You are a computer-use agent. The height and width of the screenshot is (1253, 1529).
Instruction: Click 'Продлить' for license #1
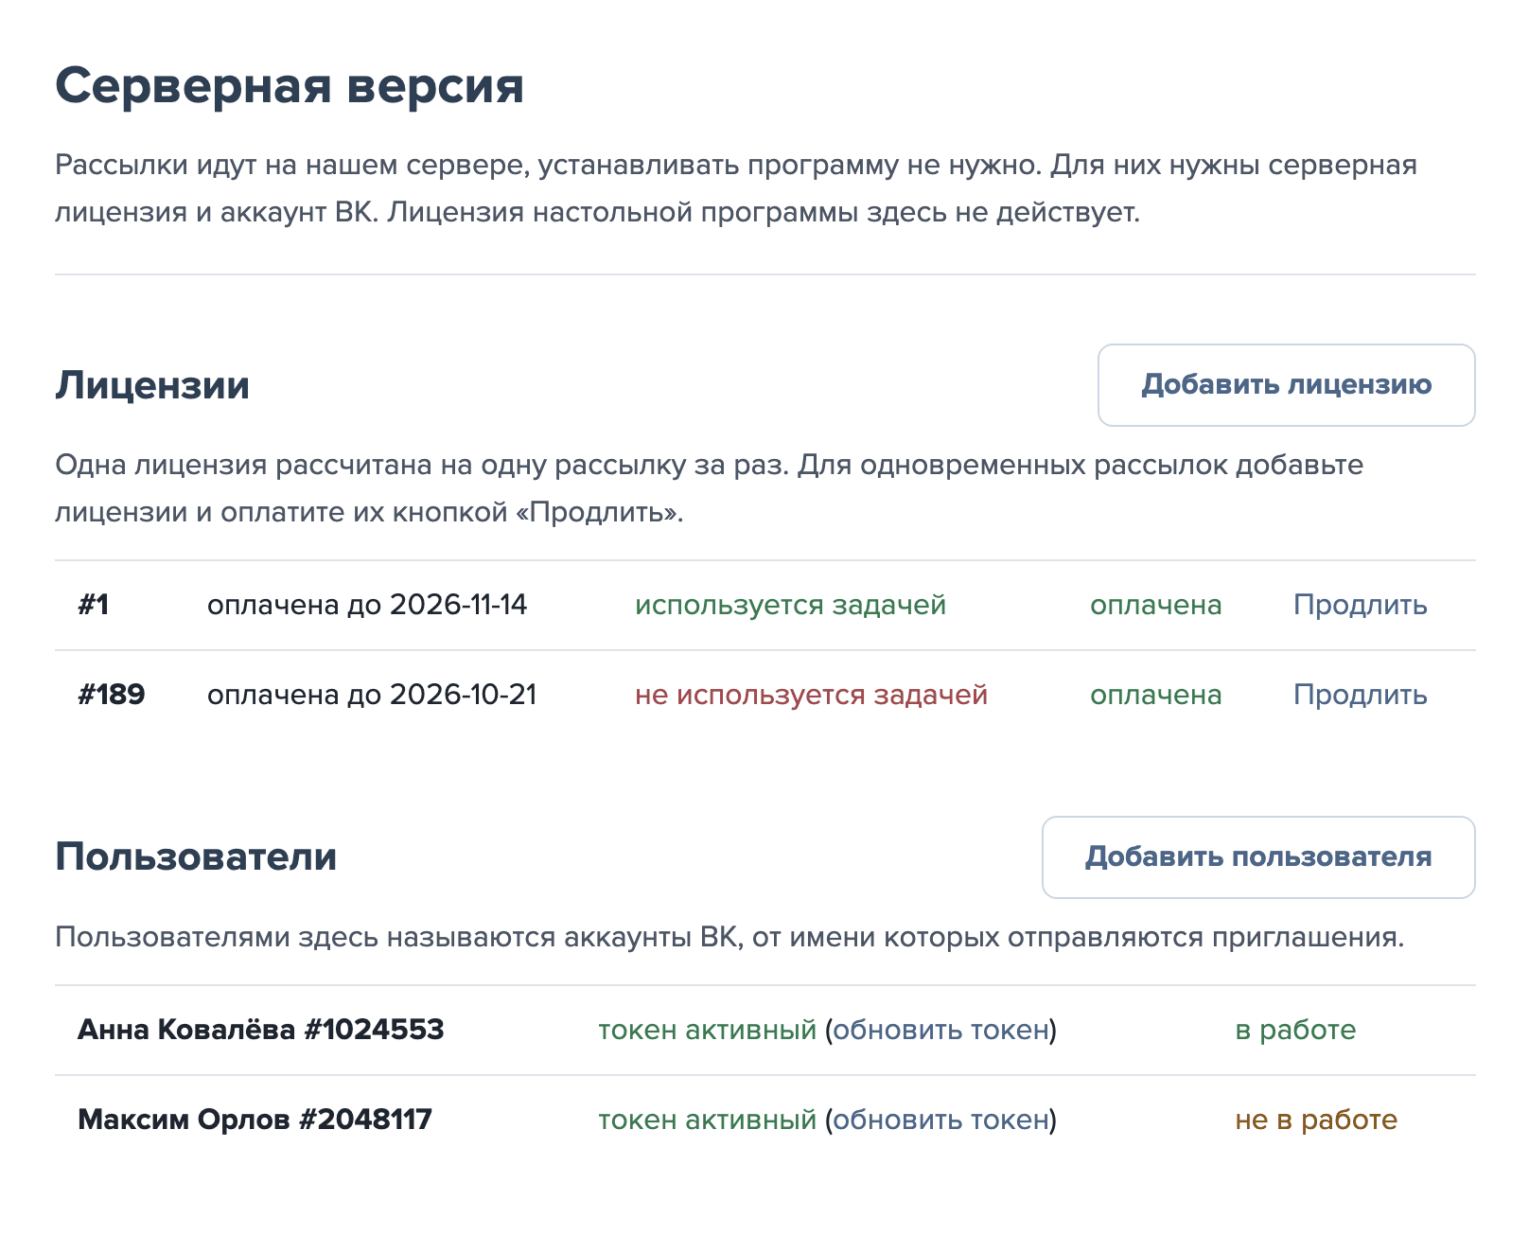tap(1360, 606)
